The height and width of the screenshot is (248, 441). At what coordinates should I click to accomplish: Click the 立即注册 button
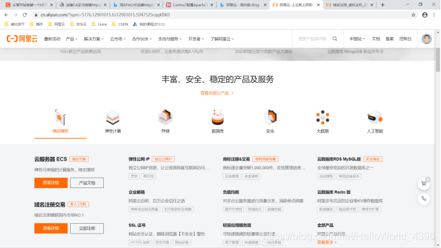(87, 228)
